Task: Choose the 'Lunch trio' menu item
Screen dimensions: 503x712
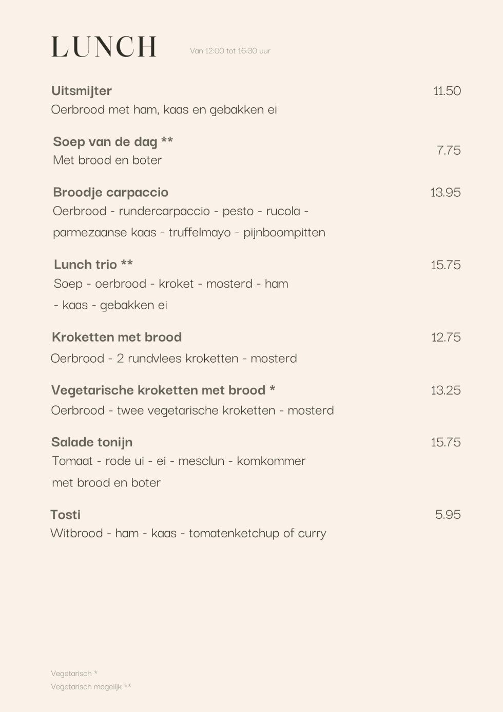Action: pyautogui.click(x=93, y=265)
